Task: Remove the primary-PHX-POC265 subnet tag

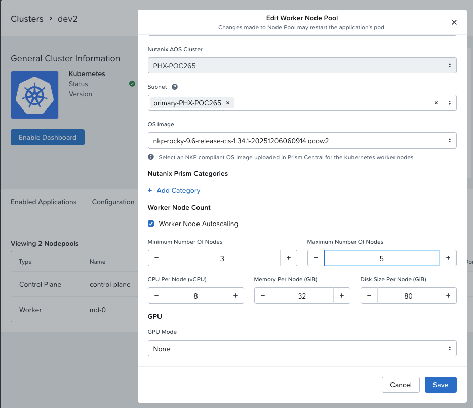Action: [x=227, y=103]
